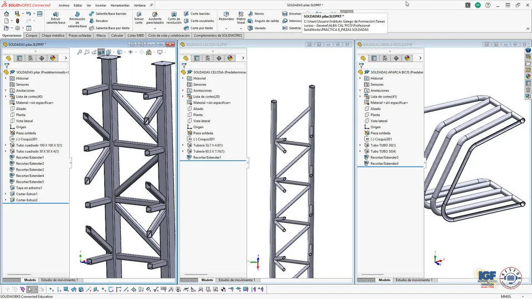Open Asistente para taladro tool
Viewport: 532px width, 299px height.
click(x=155, y=18)
